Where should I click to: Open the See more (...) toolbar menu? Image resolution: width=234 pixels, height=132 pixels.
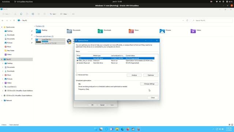(x=73, y=14)
